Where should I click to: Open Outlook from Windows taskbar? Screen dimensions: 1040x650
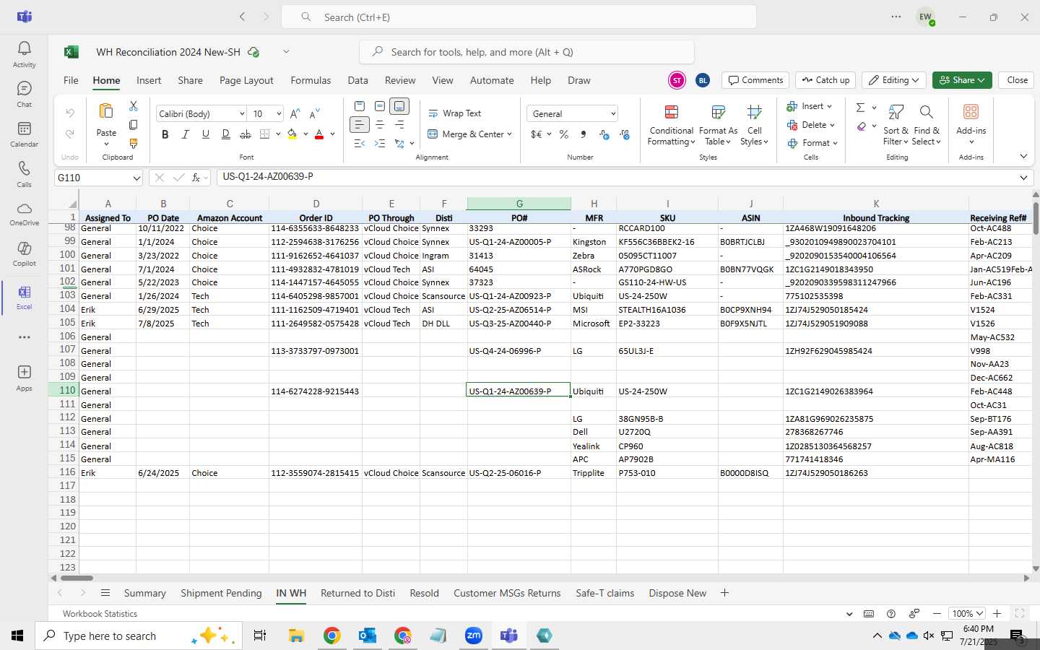click(367, 636)
